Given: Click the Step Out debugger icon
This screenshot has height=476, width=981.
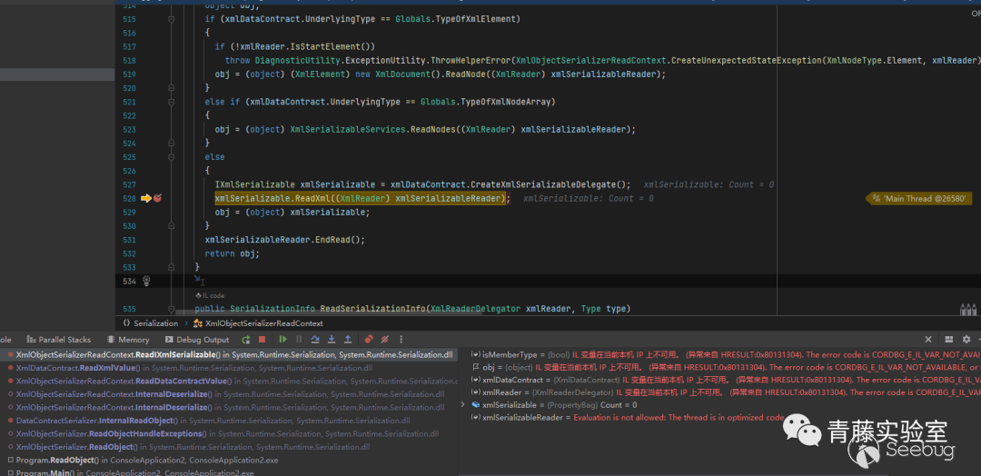Looking at the screenshot, I should (x=348, y=339).
